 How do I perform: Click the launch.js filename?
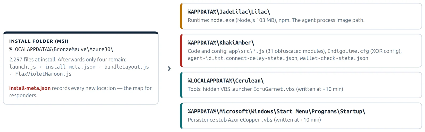pos(23,67)
